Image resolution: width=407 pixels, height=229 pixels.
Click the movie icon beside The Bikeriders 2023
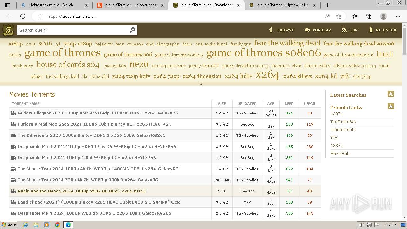click(13, 135)
